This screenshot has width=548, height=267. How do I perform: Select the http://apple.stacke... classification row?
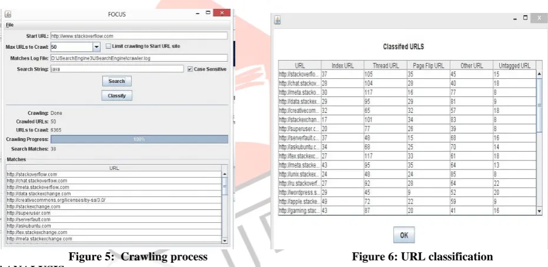pos(407,201)
